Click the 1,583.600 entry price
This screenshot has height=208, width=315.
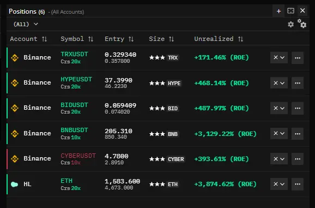(x=122, y=181)
